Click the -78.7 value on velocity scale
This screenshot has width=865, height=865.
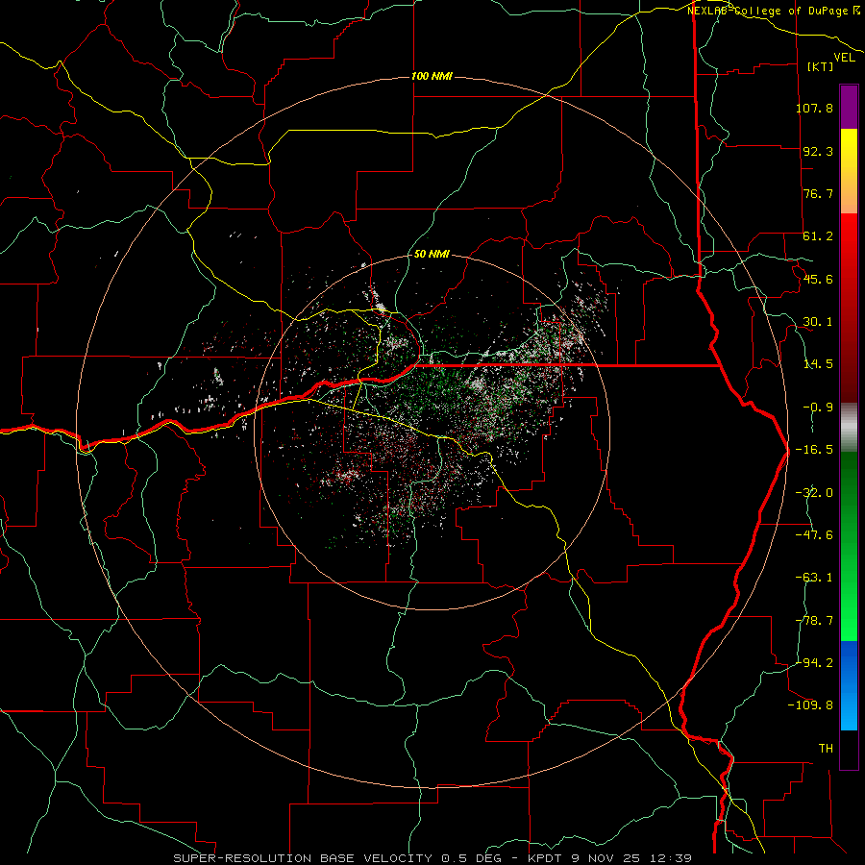click(x=814, y=621)
